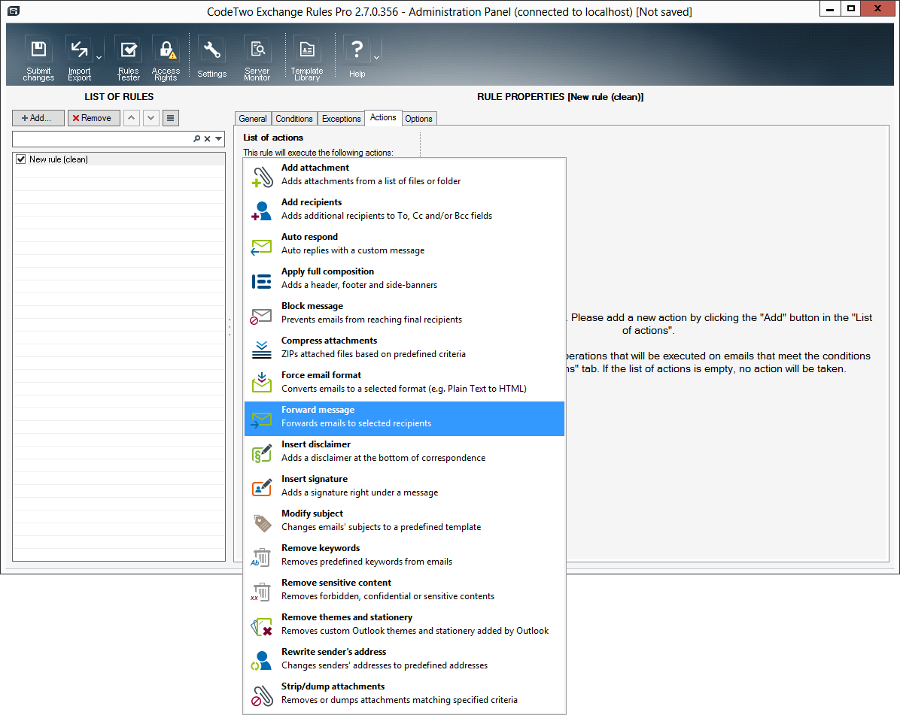This screenshot has height=715, width=900.
Task: Click inside the rules search field
Action: pos(102,139)
